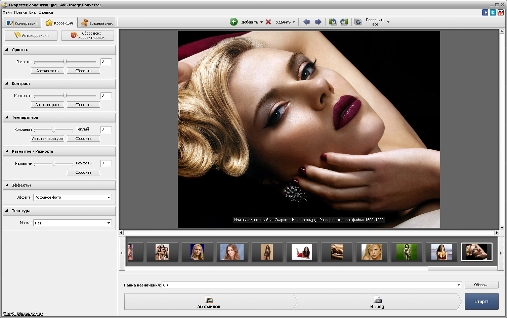Rotate image counterclockwise icon
This screenshot has height=318, width=507.
[333, 22]
